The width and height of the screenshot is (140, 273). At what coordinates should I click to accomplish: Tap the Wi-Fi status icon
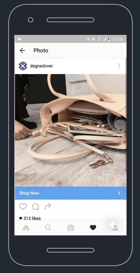(x=99, y=39)
